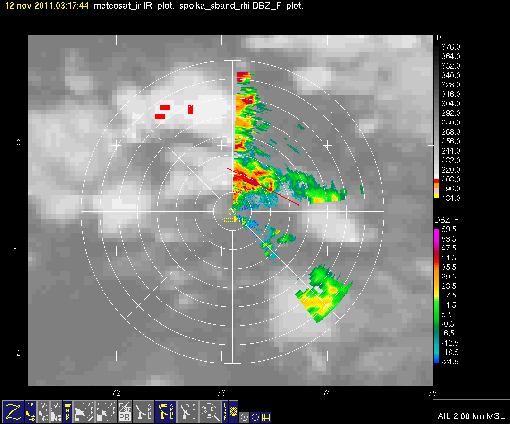Screen dimensions: 510x424
Task: Click the DBZ_F color scale bar
Action: (436, 296)
